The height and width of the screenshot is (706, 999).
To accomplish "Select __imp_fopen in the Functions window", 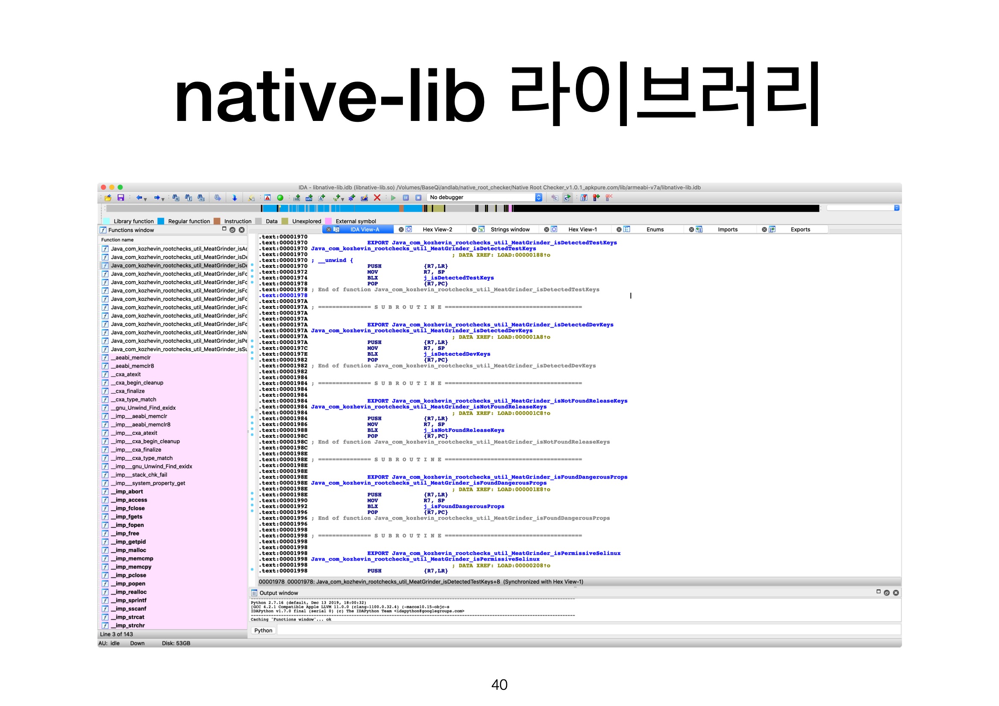I will pyautogui.click(x=129, y=525).
